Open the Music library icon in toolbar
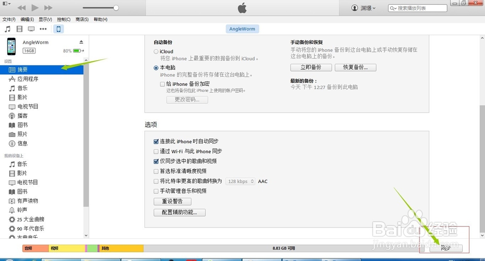This screenshot has height=261, width=485. (7, 29)
